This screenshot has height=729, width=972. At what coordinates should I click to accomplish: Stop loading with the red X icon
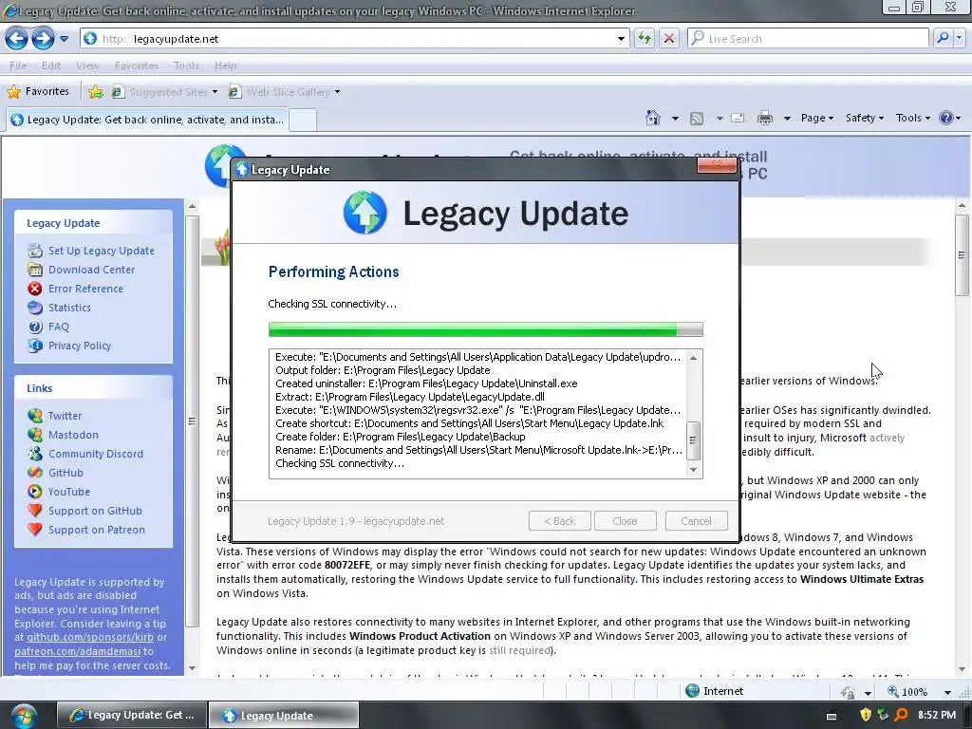tap(669, 38)
